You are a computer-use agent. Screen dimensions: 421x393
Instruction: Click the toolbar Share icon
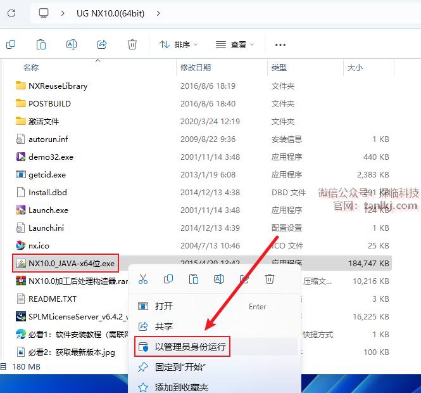102,44
